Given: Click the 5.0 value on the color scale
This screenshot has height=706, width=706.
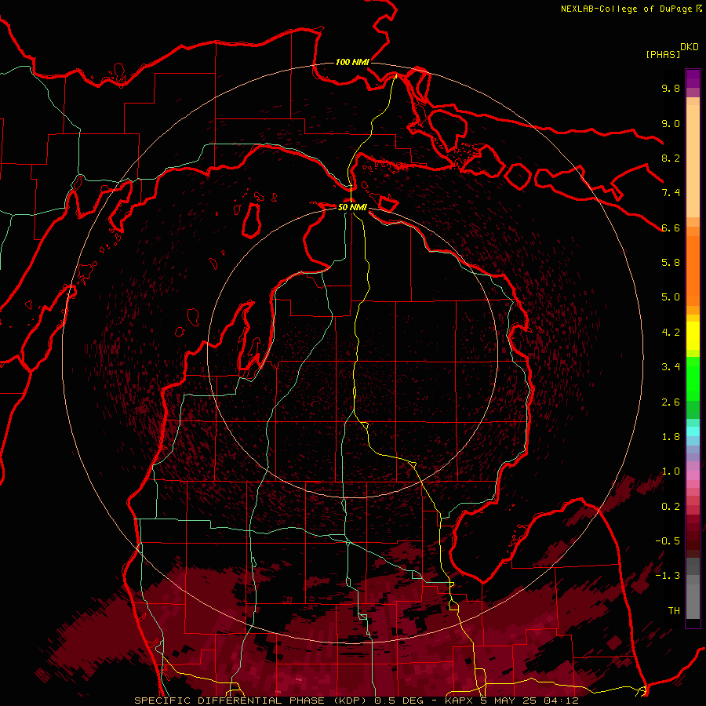Looking at the screenshot, I should click(x=671, y=297).
